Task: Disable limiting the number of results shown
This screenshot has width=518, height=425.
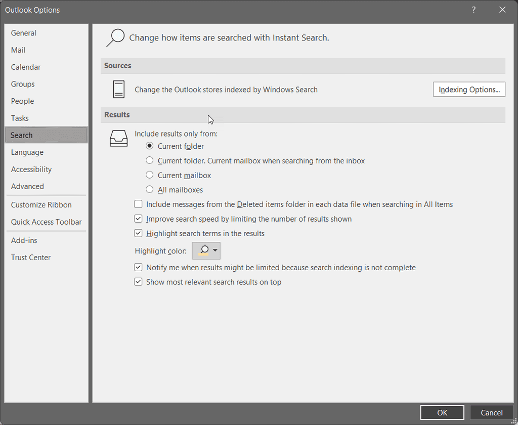Action: click(138, 219)
